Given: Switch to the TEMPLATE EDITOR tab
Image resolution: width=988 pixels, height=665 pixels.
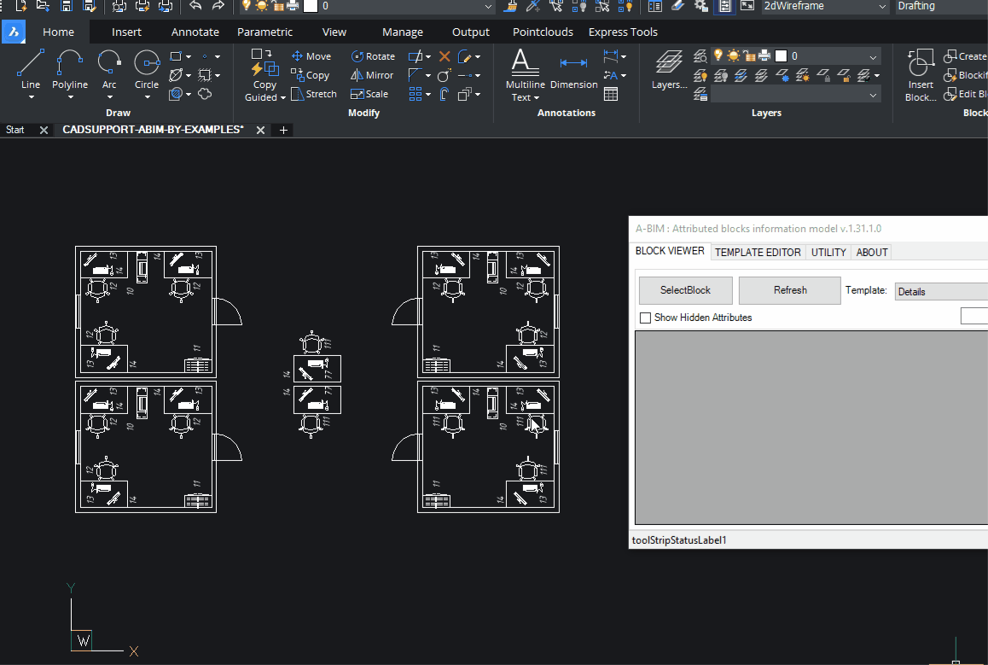Looking at the screenshot, I should (758, 252).
